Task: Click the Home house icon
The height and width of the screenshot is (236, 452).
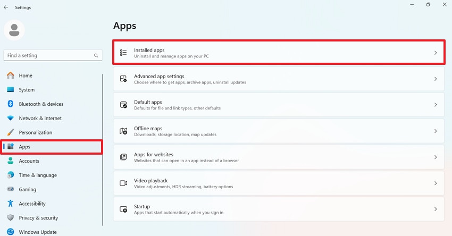Action: coord(11,75)
